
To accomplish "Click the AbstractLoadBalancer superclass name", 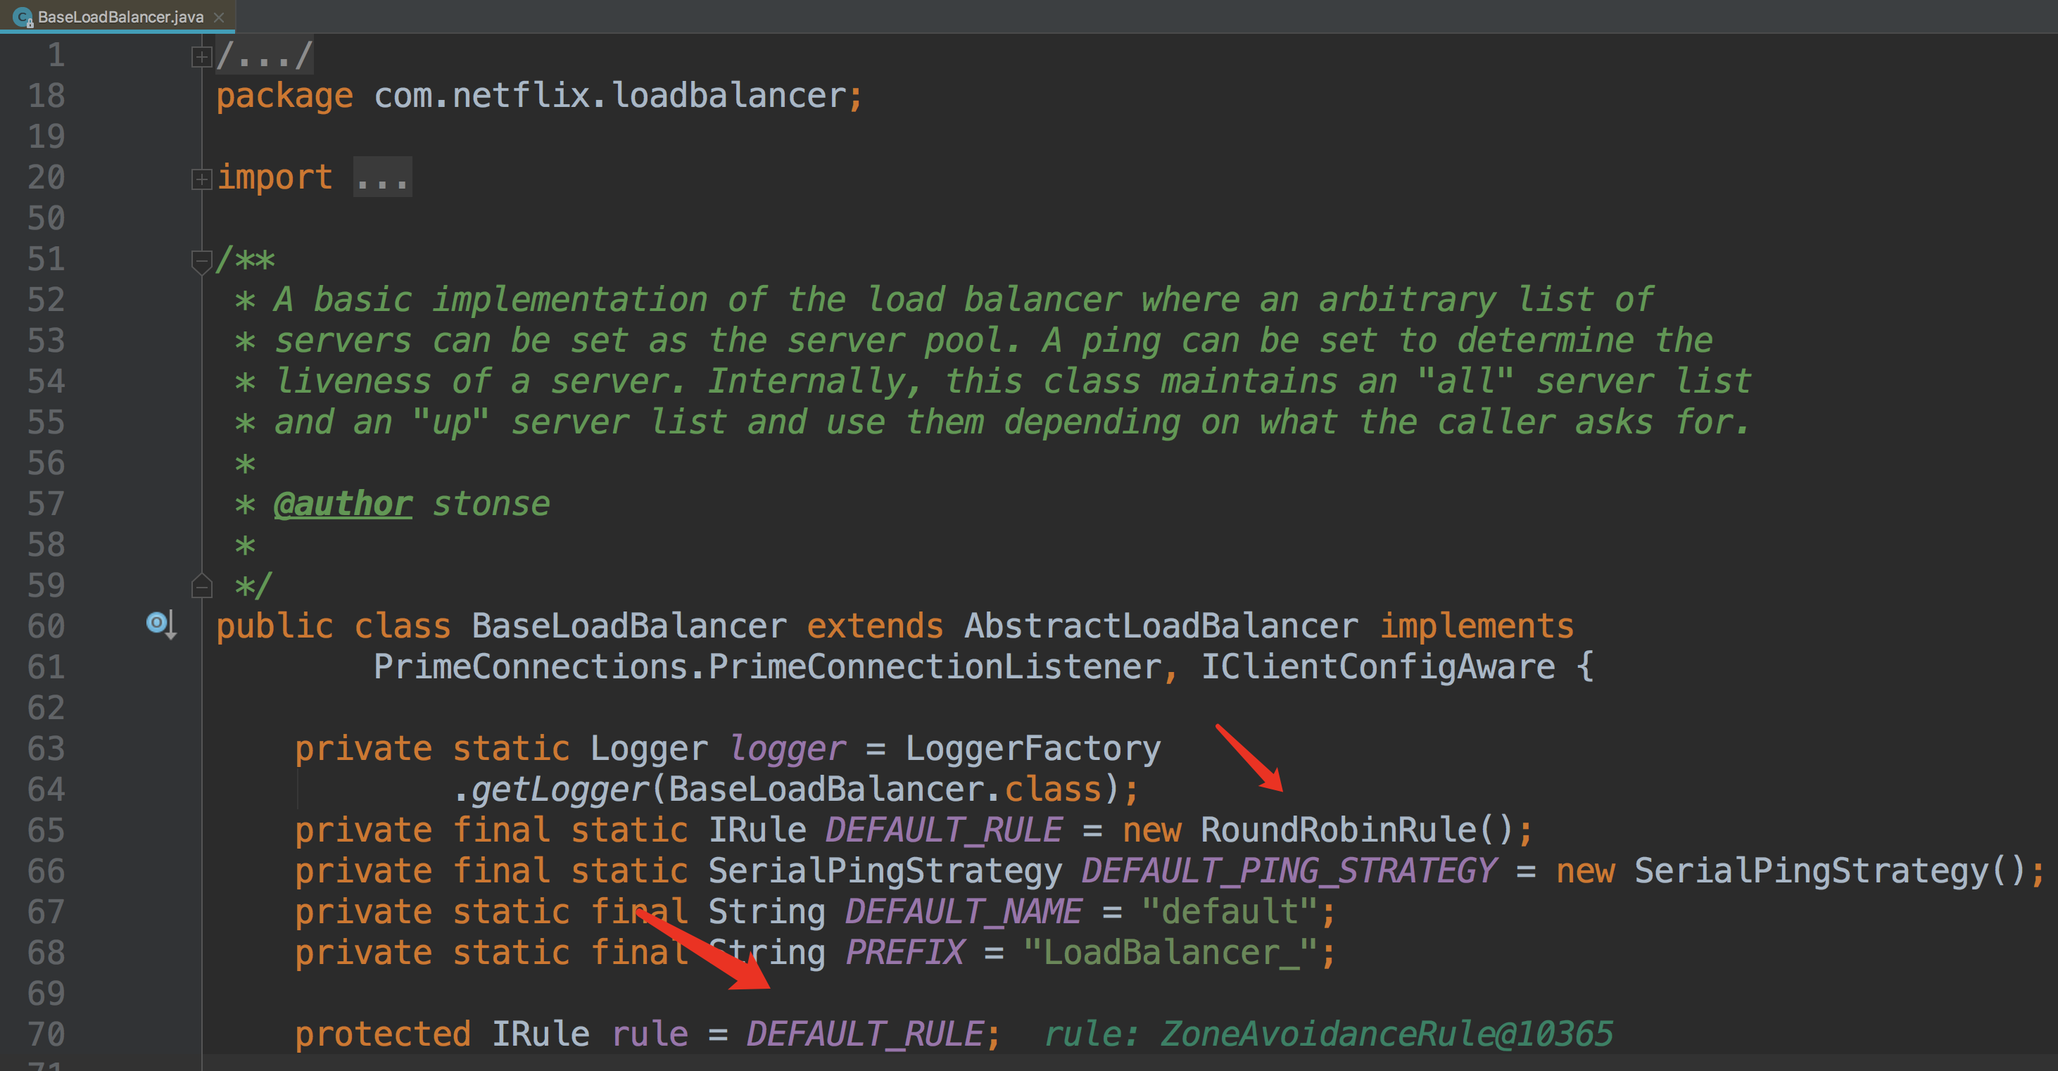I will [1161, 626].
